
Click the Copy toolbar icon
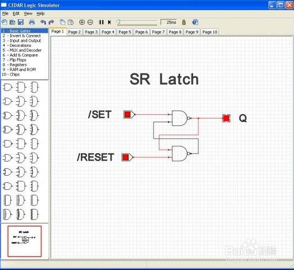[62, 22]
